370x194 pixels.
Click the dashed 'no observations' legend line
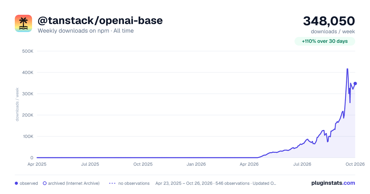coord(112,183)
